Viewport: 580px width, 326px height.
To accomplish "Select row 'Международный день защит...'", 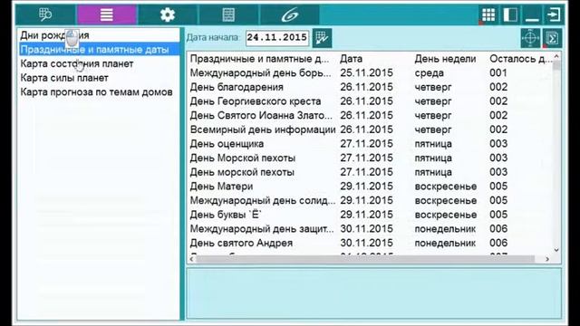I will point(371,229).
